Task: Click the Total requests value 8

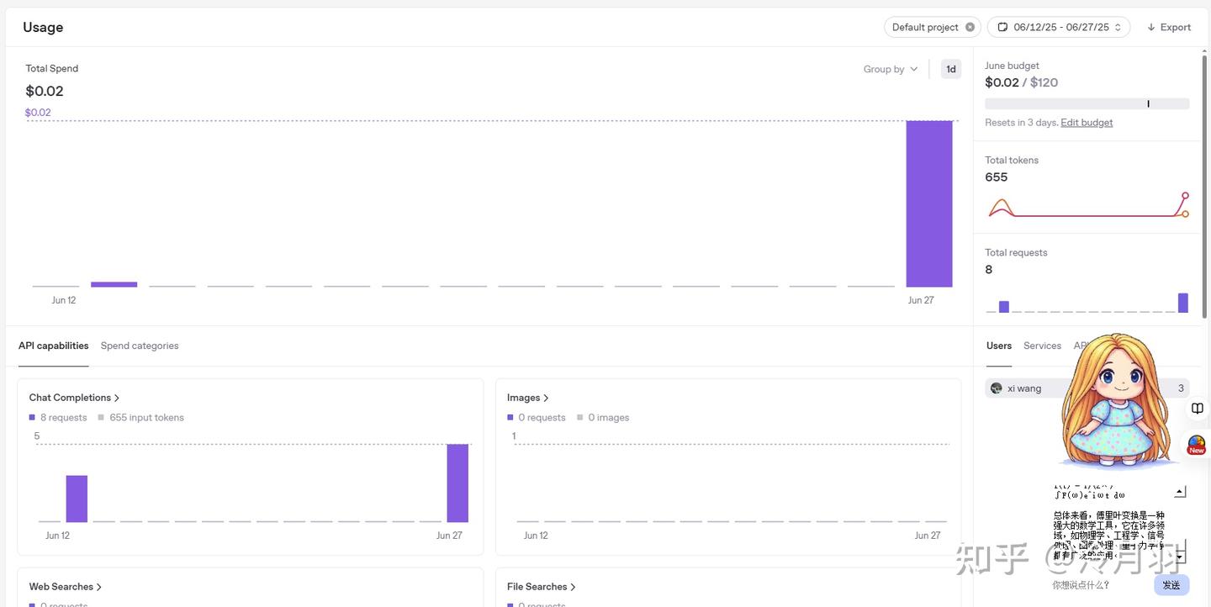Action: 989,270
